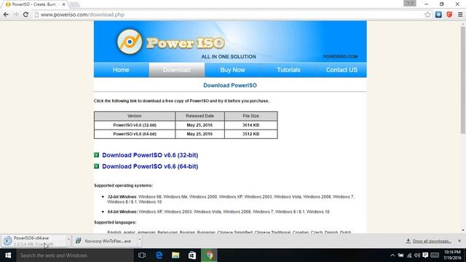Click the Released Date table header
The height and width of the screenshot is (262, 466).
pos(200,116)
